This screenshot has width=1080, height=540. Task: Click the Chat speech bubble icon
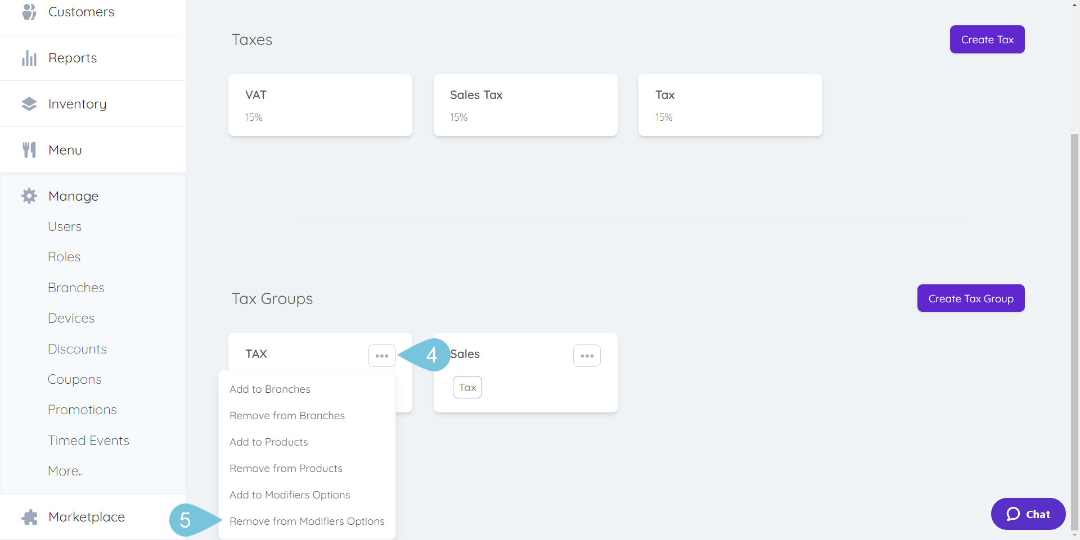(x=1013, y=514)
